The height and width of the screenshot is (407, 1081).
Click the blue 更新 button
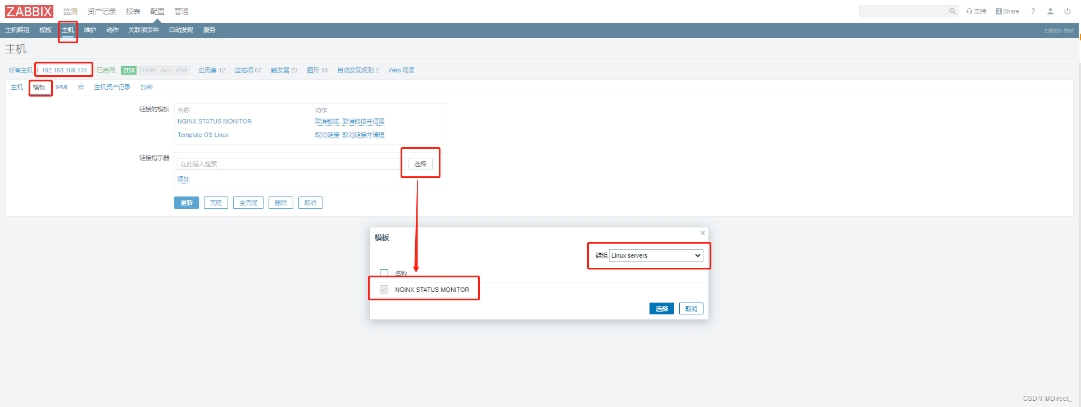[x=187, y=203]
